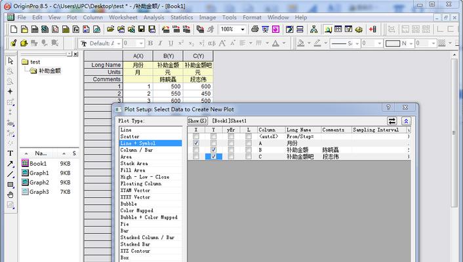Click the Italic formatting button
The height and width of the screenshot is (262, 463).
point(160,43)
